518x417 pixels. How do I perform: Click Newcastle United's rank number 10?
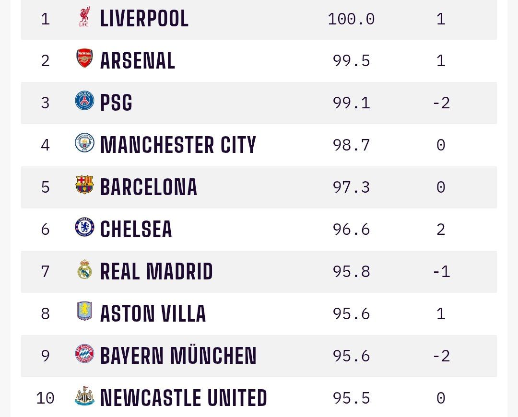45,398
